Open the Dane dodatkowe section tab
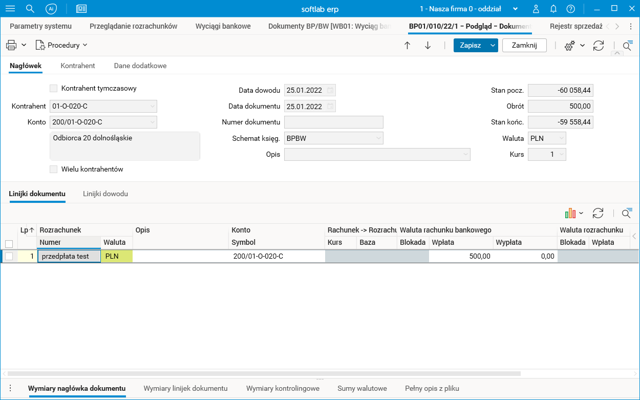This screenshot has height=400, width=640. (x=140, y=66)
